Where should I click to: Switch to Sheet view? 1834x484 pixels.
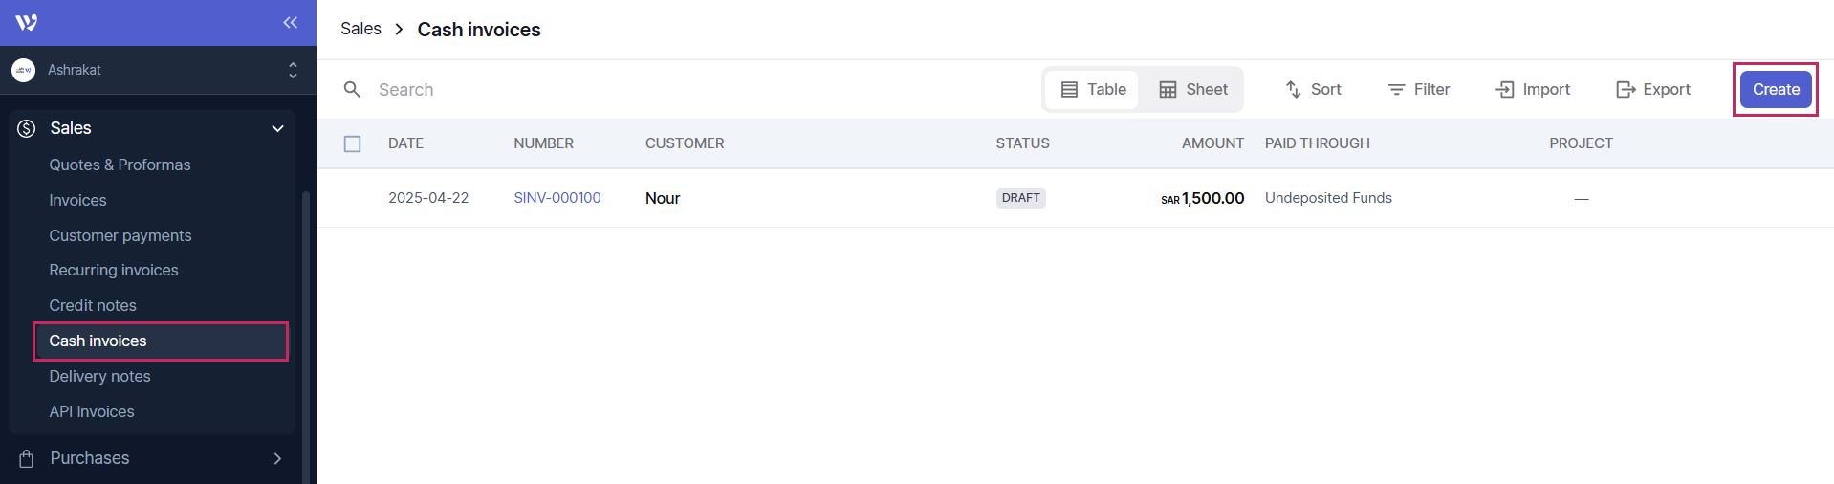pos(1193,89)
